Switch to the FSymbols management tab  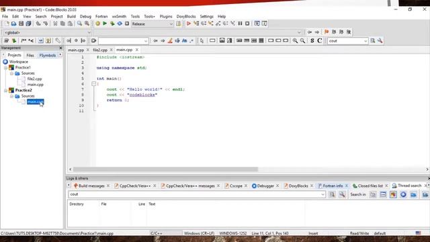tap(48, 55)
